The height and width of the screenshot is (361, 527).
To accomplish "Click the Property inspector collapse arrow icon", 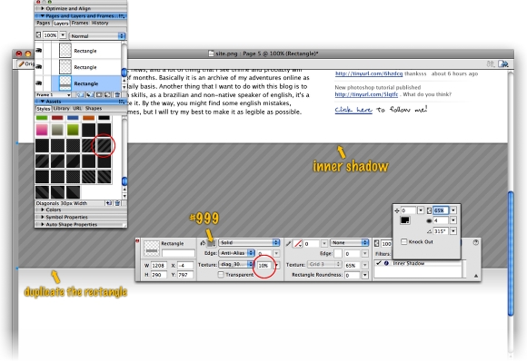I will tap(476, 276).
